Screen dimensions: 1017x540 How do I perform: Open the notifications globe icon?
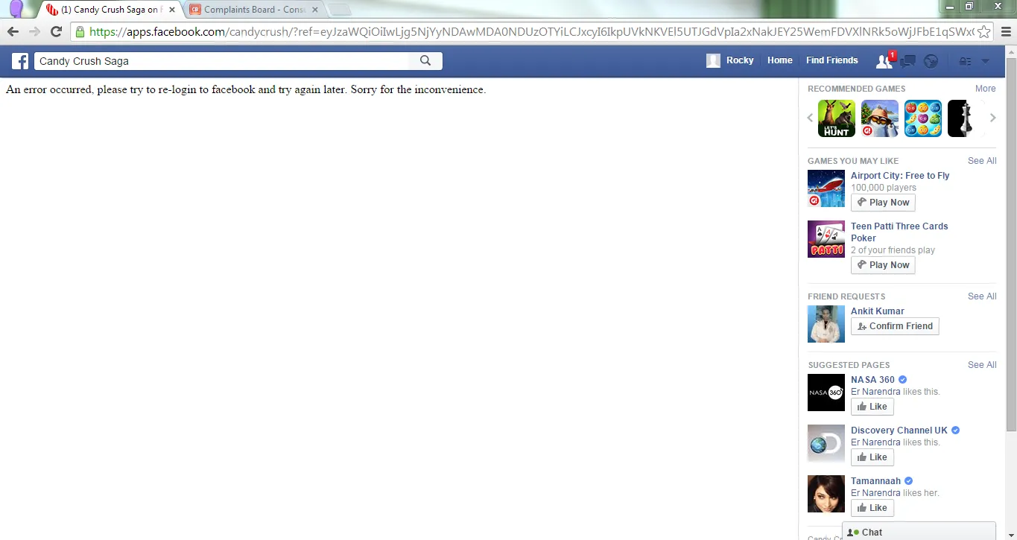931,61
